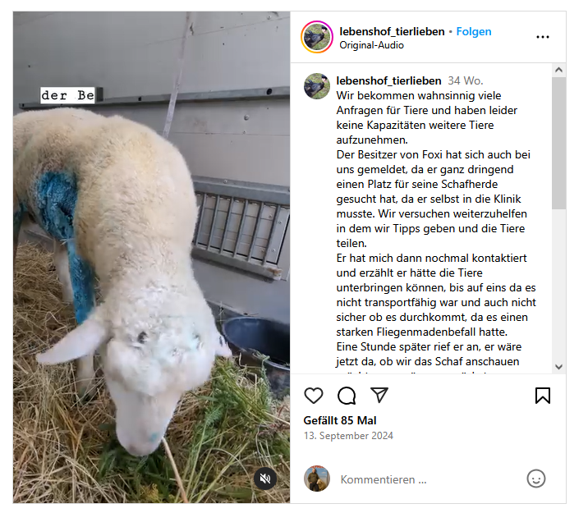Click scrollbar down arrow in caption
Screen dimensions: 588x513
(558, 367)
